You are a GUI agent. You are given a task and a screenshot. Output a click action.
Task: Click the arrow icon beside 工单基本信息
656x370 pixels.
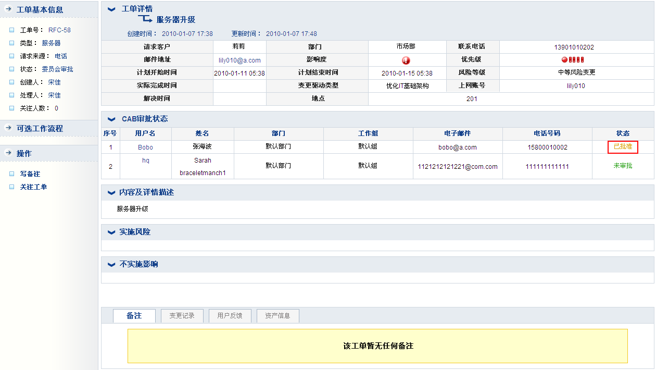[8, 9]
